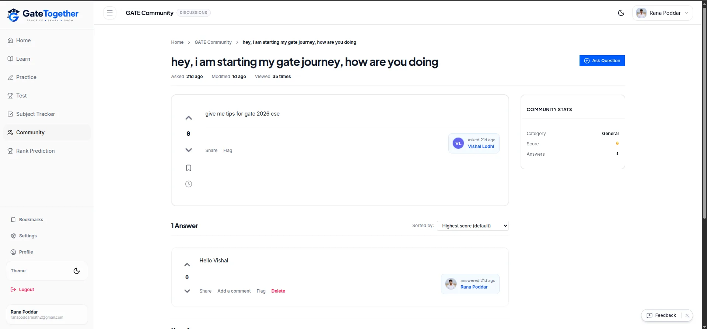The height and width of the screenshot is (329, 707).
Task: Log out of the account
Action: [22, 290]
